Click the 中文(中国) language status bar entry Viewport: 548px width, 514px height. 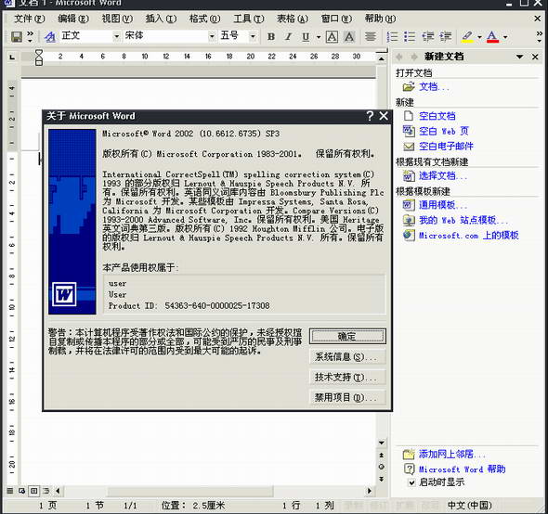(x=469, y=506)
